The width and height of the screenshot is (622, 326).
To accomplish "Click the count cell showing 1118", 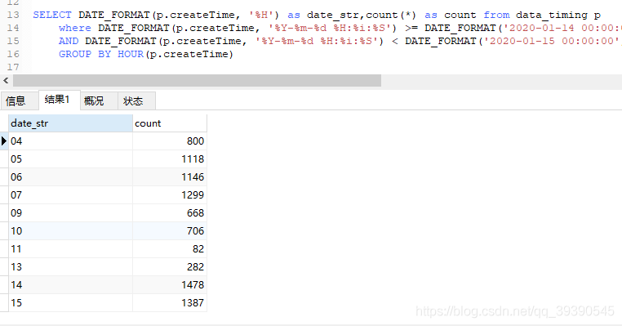I will (x=170, y=159).
